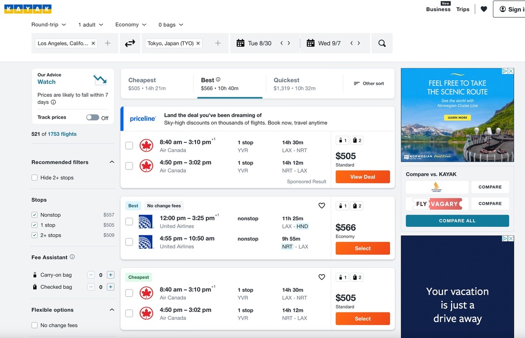525x338 pixels.
Task: Check Hide 2+ stops filter
Action: [34, 178]
